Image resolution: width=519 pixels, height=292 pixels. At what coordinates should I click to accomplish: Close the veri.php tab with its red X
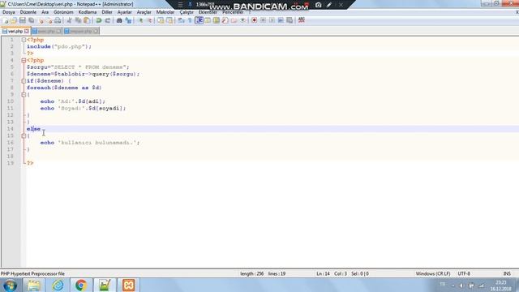tap(27, 31)
